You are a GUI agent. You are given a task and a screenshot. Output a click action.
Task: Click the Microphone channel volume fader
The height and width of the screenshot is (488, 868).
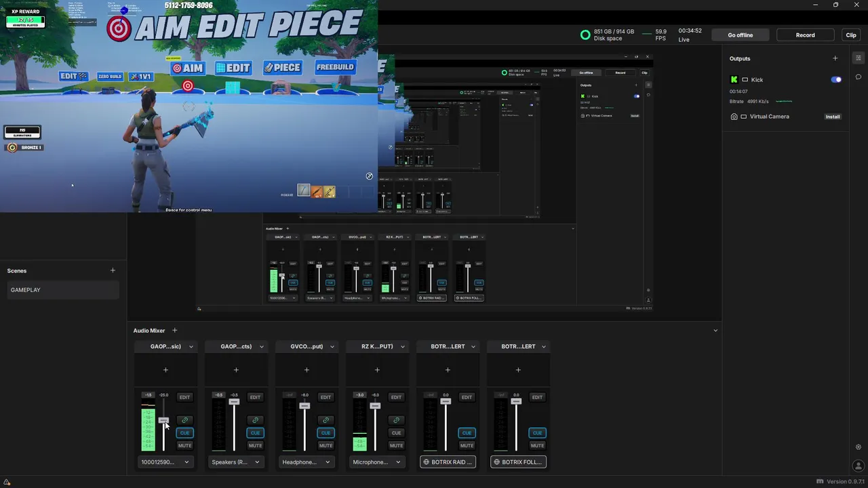pyautogui.click(x=375, y=405)
